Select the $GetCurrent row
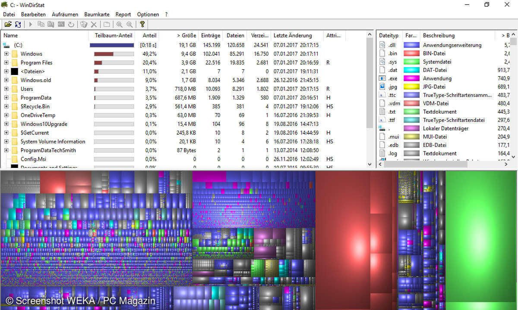The height and width of the screenshot is (310, 518). pyautogui.click(x=186, y=133)
